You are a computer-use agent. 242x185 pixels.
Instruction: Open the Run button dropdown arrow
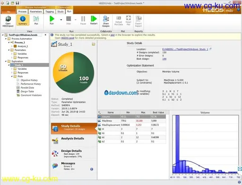click(x=61, y=20)
